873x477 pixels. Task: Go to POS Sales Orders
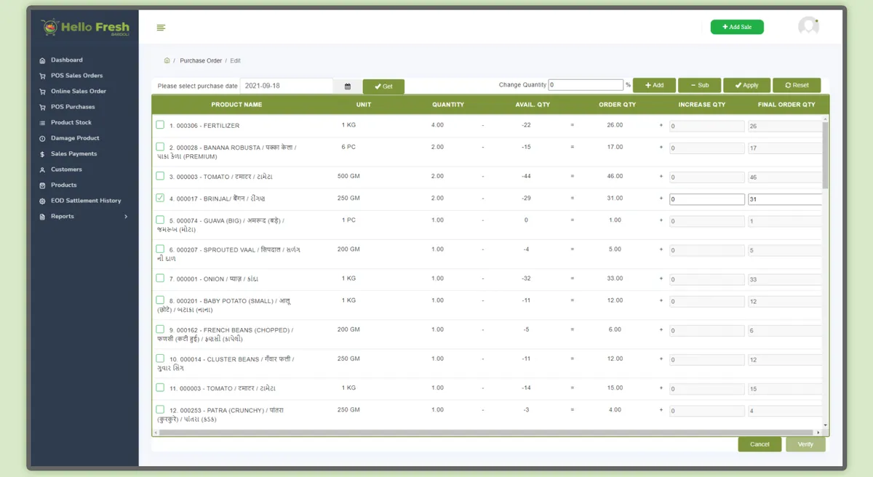point(76,76)
